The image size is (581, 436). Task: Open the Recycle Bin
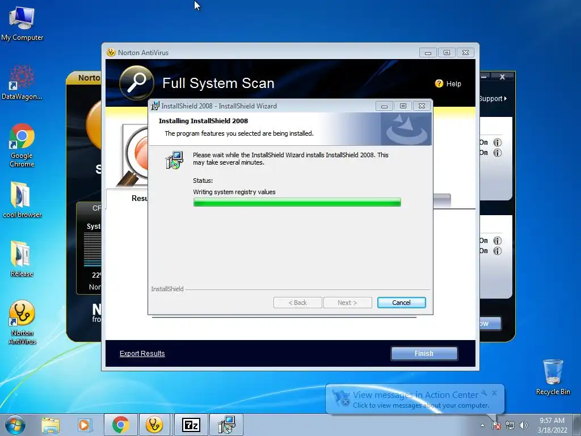point(553,377)
